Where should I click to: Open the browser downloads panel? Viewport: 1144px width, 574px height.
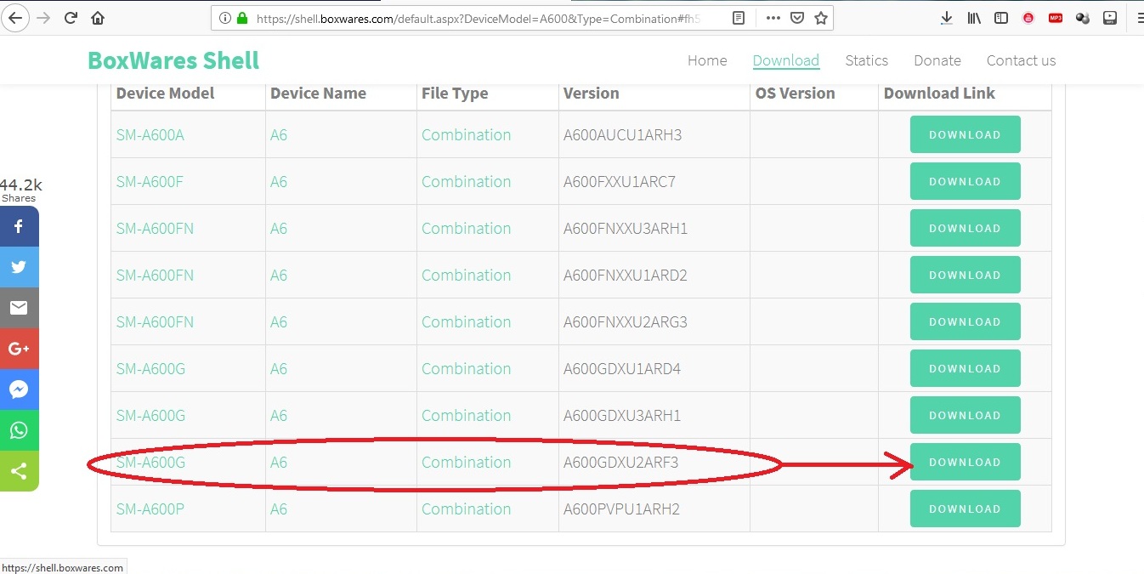(947, 18)
